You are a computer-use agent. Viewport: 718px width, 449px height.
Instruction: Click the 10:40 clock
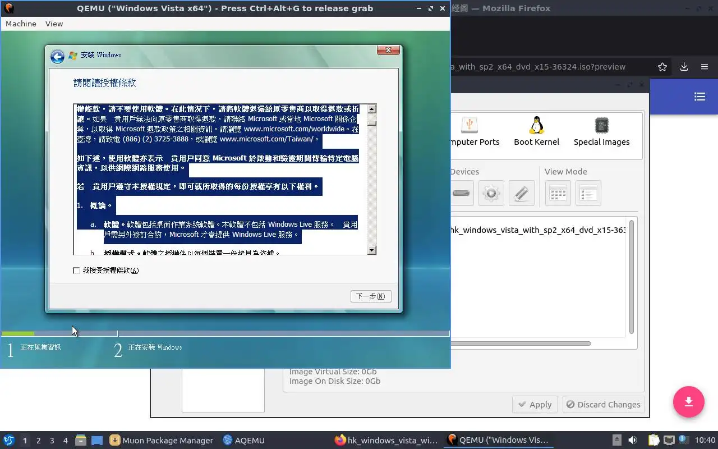[705, 440]
